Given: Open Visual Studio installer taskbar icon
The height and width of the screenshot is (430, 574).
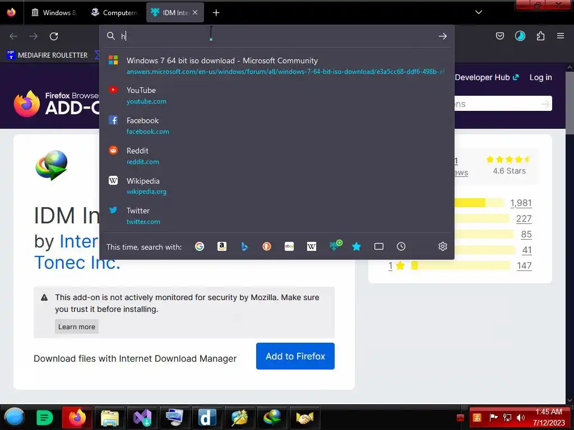Looking at the screenshot, I should [x=142, y=418].
